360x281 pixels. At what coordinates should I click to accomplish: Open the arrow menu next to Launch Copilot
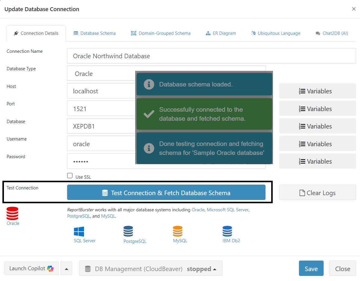click(x=66, y=268)
